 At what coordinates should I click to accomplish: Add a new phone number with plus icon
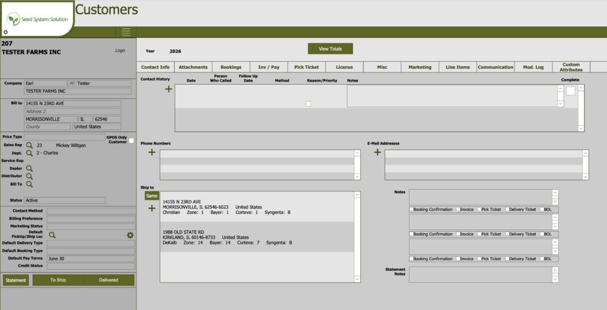click(x=152, y=152)
